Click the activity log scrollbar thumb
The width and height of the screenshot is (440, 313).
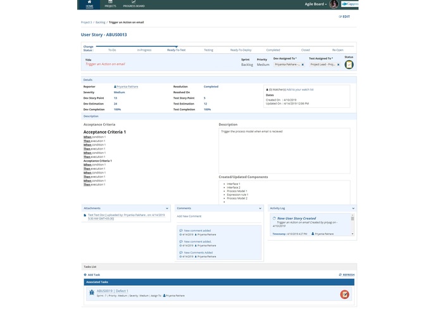(x=353, y=219)
